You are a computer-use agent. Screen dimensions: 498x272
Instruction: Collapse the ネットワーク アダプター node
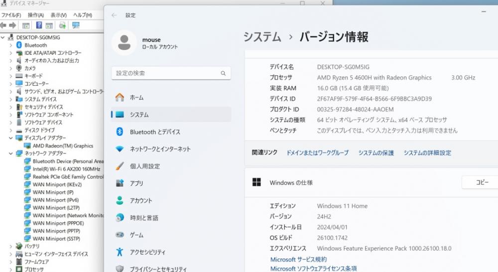click(x=11, y=153)
